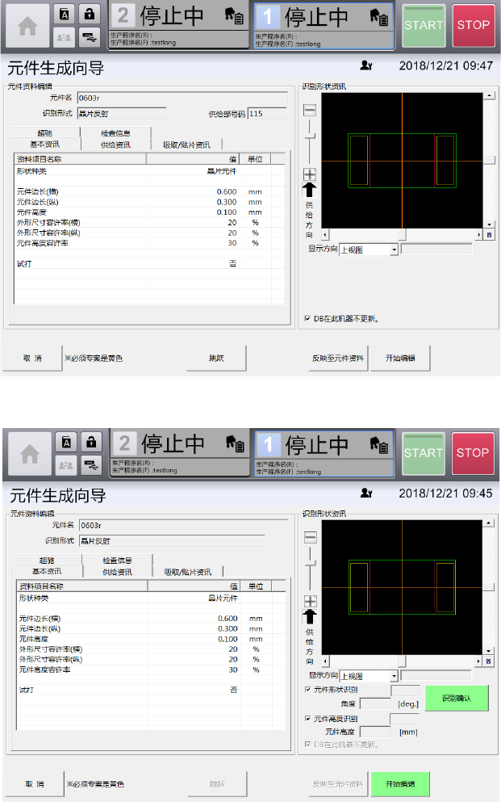Click 供给方向 arrow icon in 09:45 screen
The height and width of the screenshot is (802, 501).
tap(310, 617)
